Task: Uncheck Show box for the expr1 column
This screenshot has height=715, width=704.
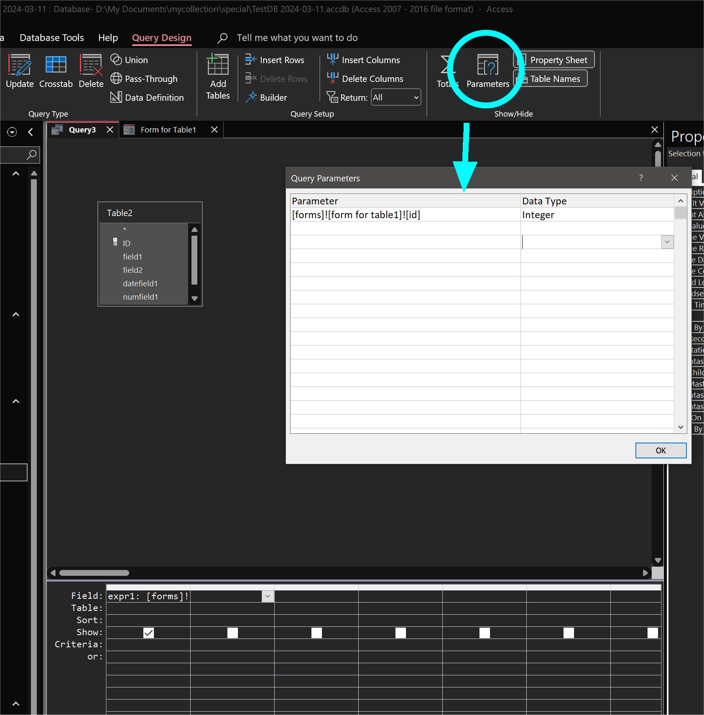Action: tap(148, 633)
